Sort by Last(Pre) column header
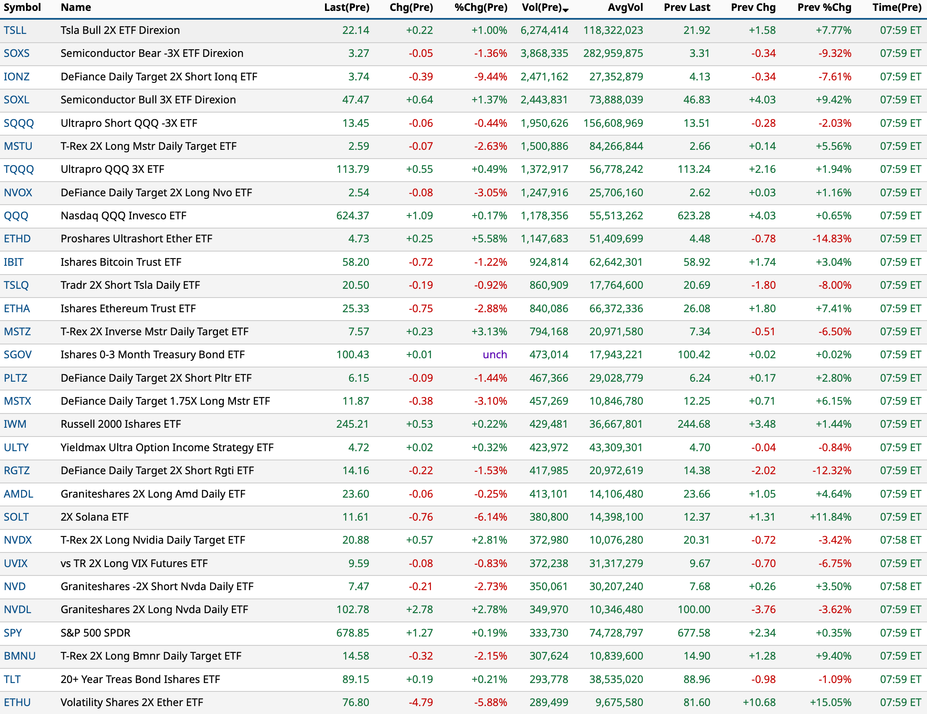 (x=346, y=7)
